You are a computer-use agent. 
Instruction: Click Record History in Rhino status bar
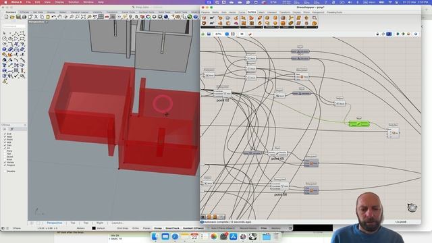248,228
